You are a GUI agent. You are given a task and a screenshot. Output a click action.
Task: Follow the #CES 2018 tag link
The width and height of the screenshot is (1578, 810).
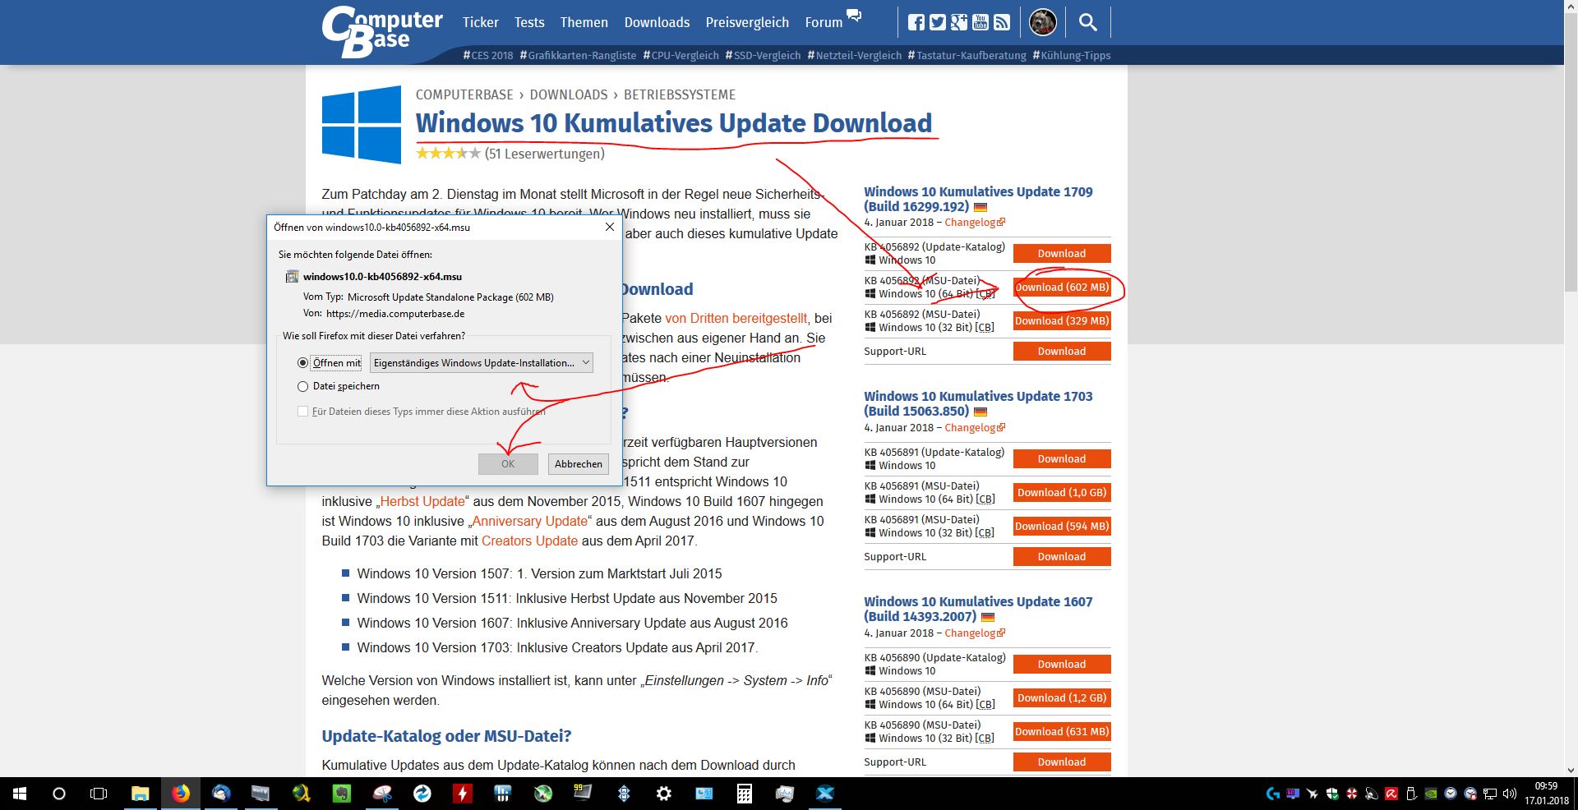(488, 56)
